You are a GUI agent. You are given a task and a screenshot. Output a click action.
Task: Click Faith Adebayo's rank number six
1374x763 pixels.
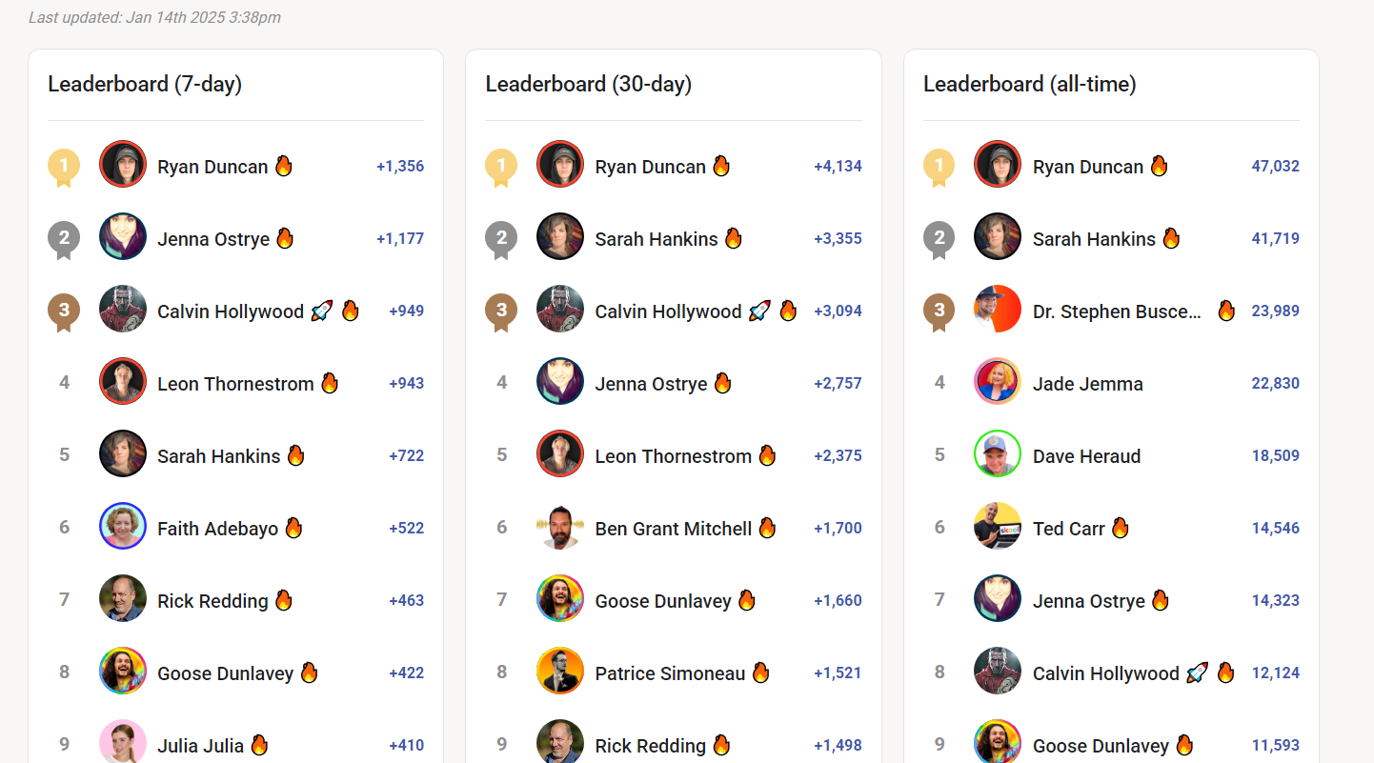point(64,528)
